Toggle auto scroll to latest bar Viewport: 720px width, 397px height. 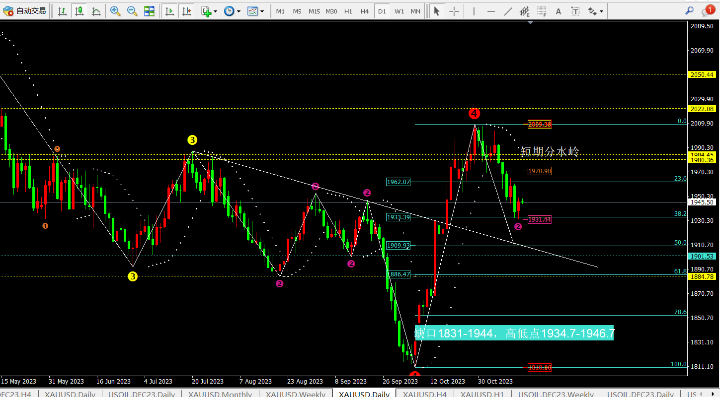tap(169, 11)
